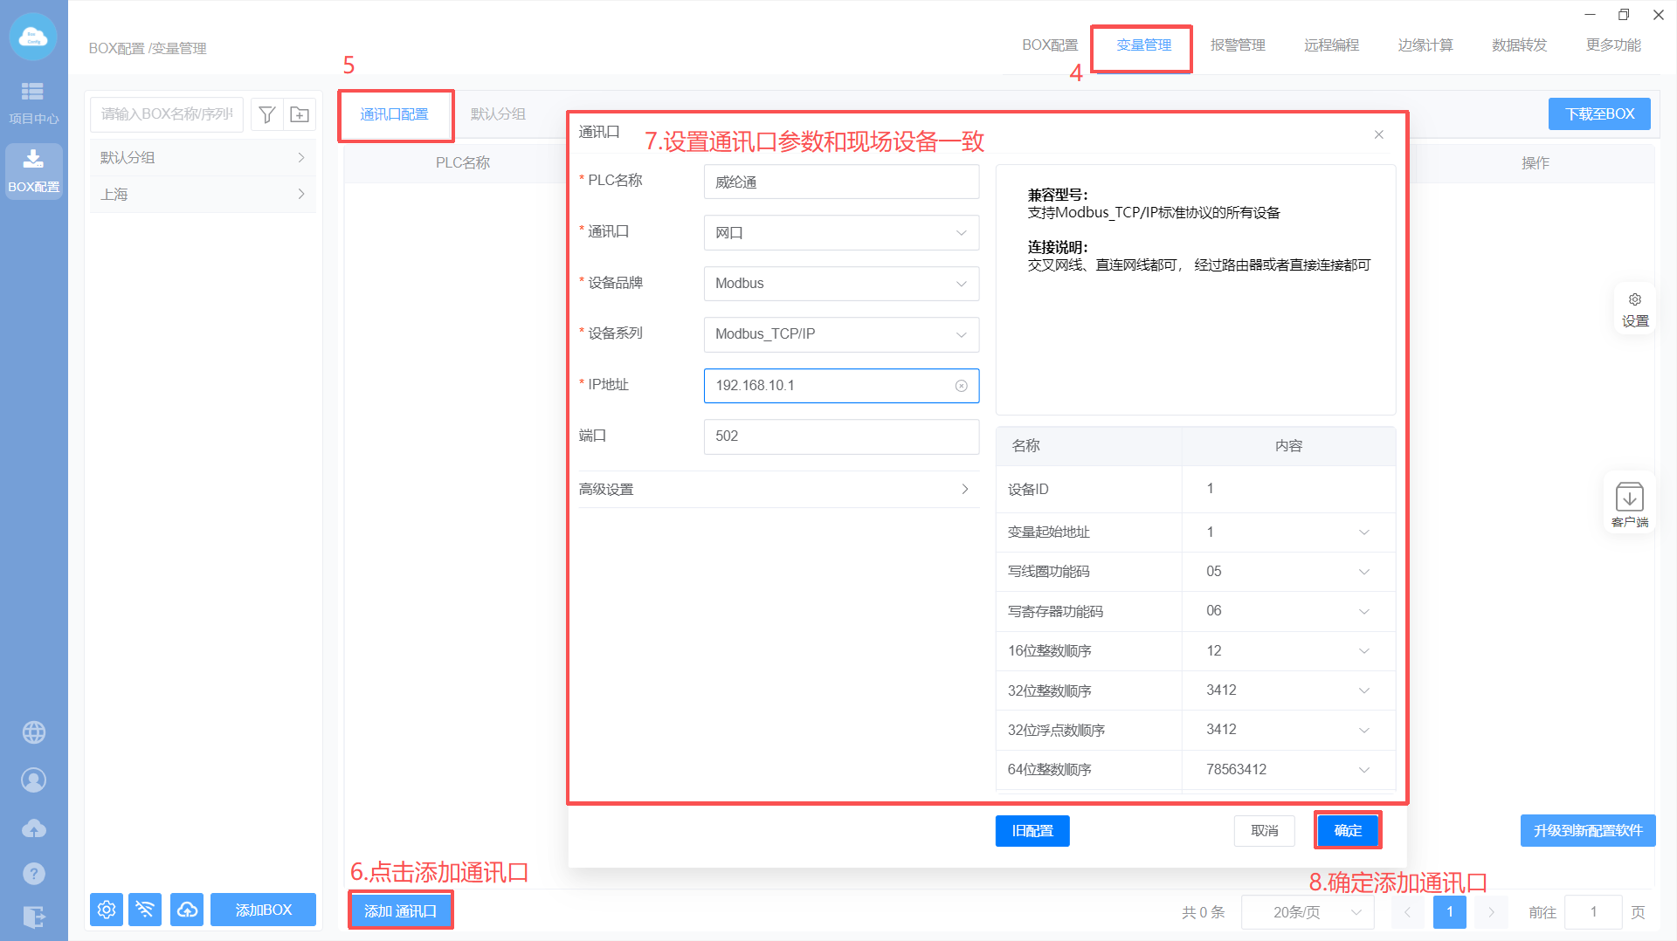The height and width of the screenshot is (941, 1677).
Task: Open the 客户端 download icon
Action: point(1629,504)
